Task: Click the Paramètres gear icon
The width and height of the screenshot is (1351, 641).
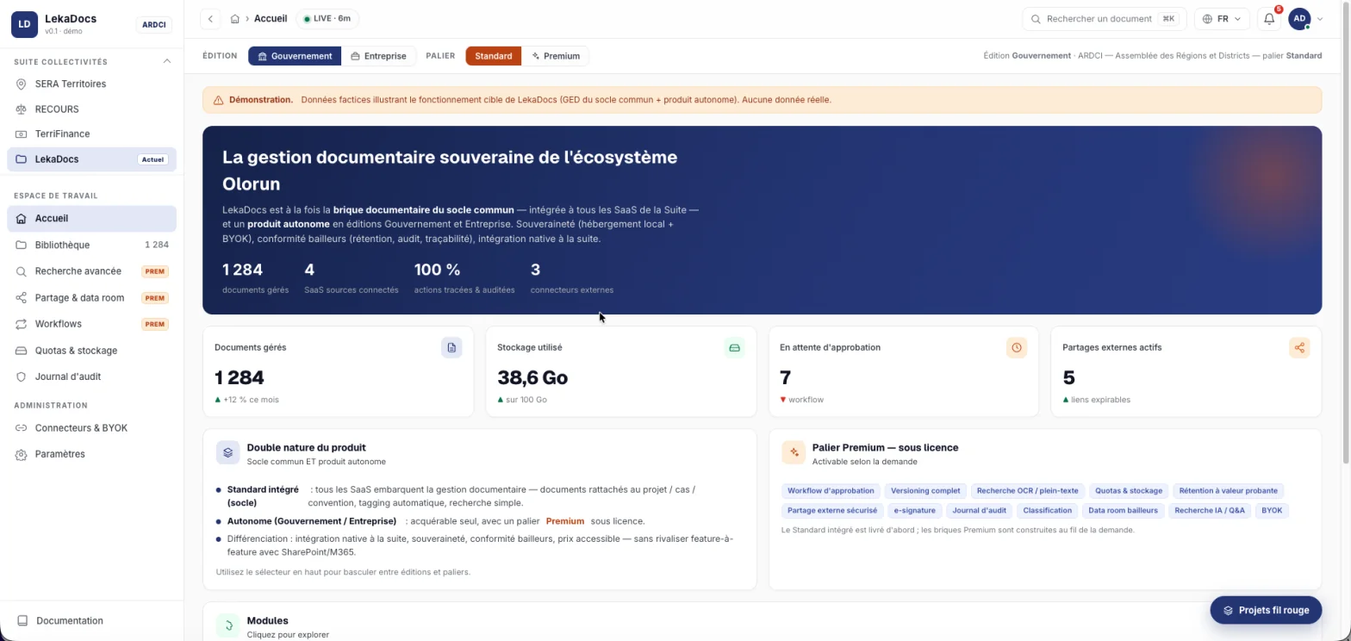Action: 22,454
